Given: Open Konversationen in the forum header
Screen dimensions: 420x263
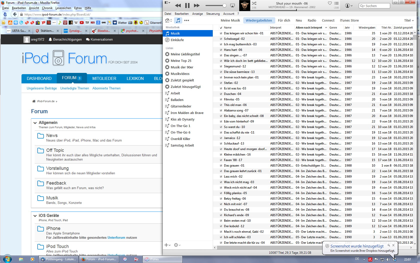Looking at the screenshot, I should 99,39.
